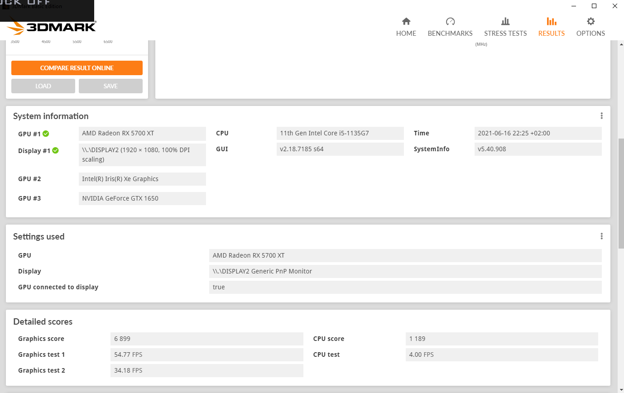
Task: Open Settings used three-dot menu
Action: [x=601, y=236]
